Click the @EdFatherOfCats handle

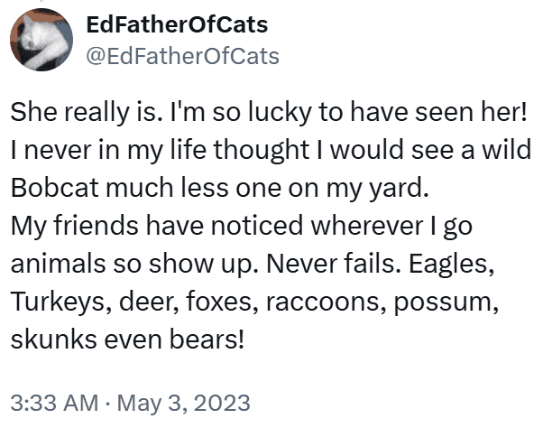pyautogui.click(x=181, y=56)
